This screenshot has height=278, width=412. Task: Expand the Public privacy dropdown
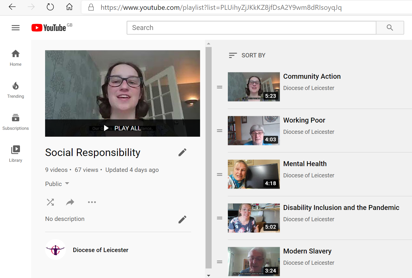click(57, 184)
